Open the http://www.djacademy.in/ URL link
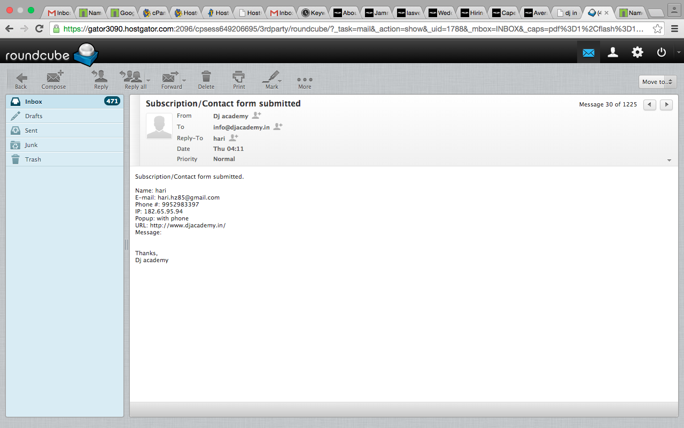 tap(188, 225)
